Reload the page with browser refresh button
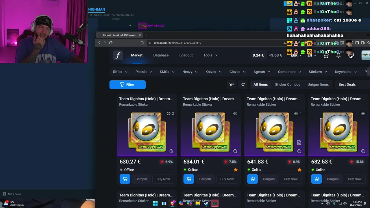 coord(111,43)
